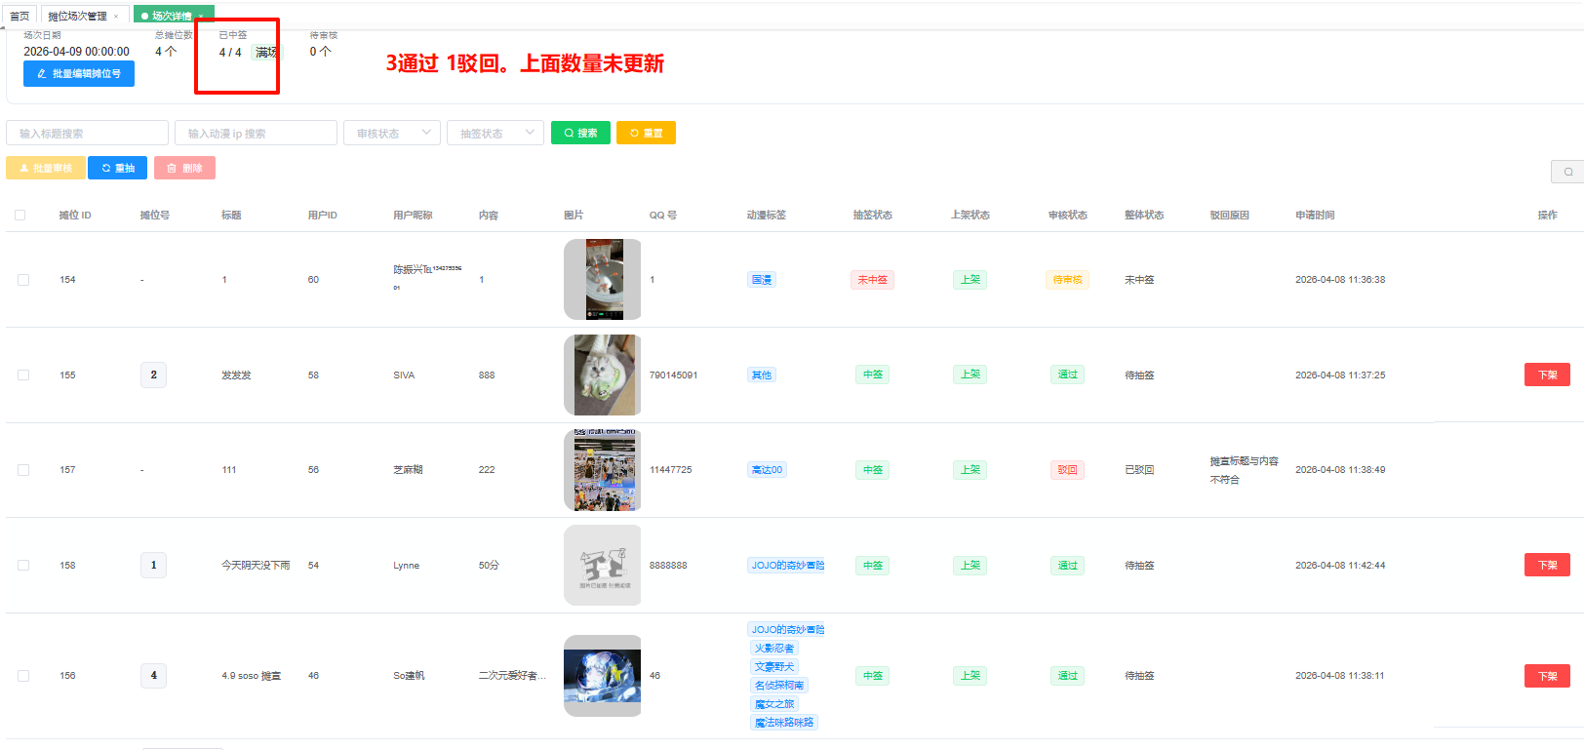Open the 摊位场次管理 tab
The image size is (1584, 750).
77,17
